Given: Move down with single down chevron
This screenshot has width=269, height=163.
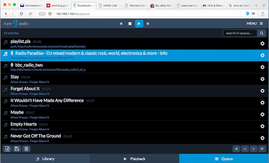Looking at the screenshot, I should tap(254, 149).
